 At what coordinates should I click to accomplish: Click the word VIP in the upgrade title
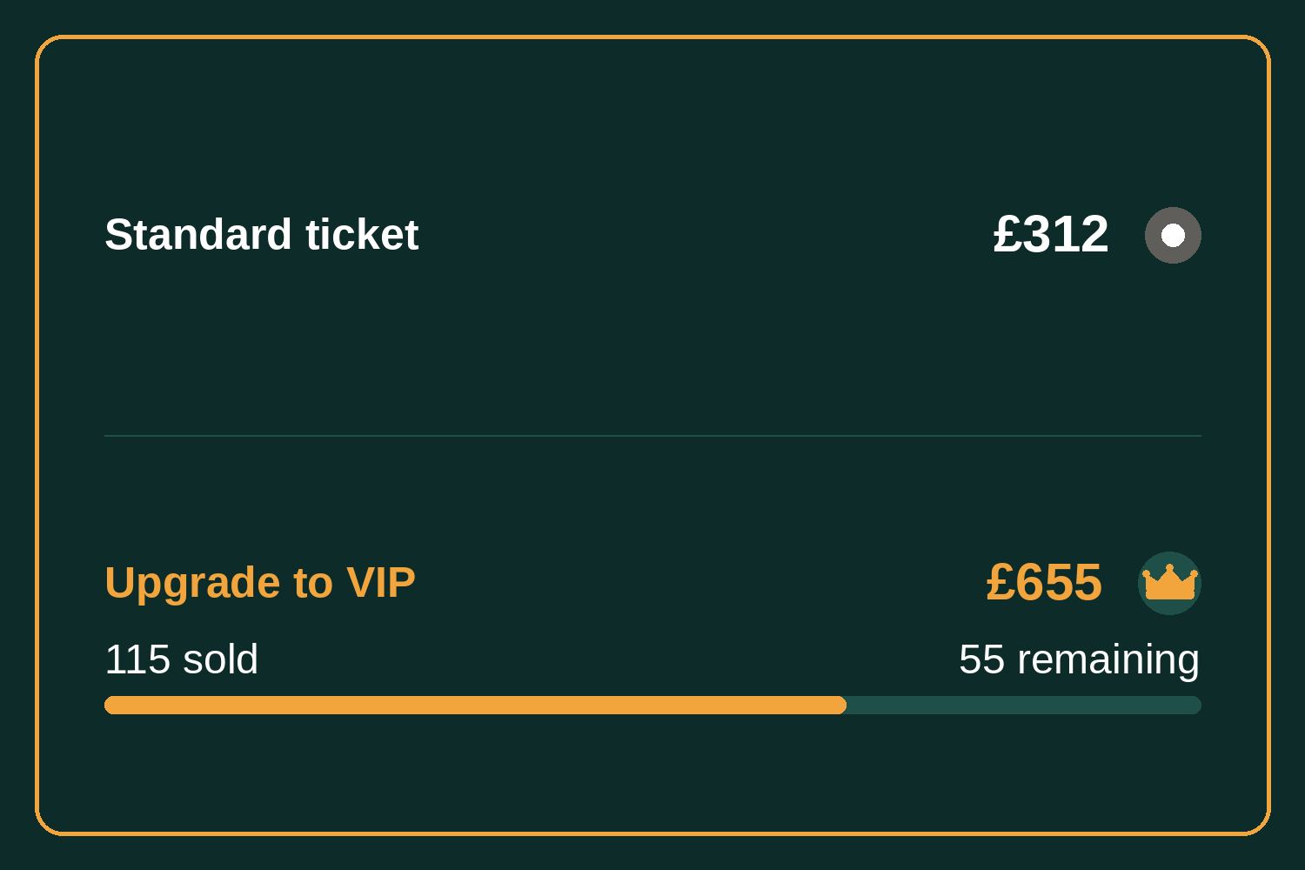(381, 582)
